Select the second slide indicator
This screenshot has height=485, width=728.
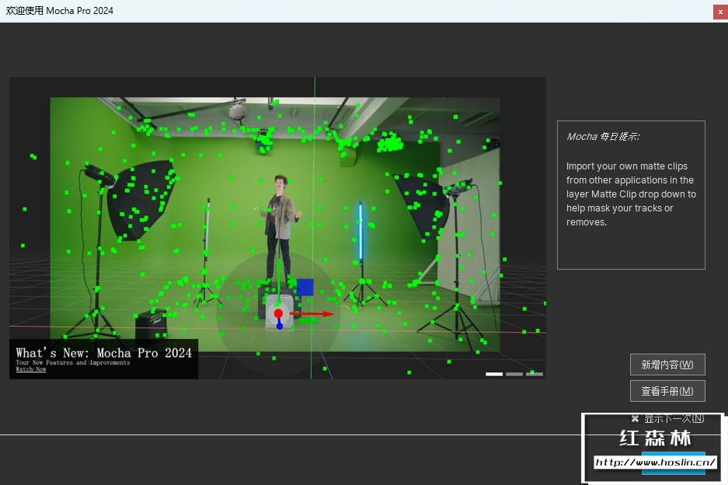tap(514, 374)
